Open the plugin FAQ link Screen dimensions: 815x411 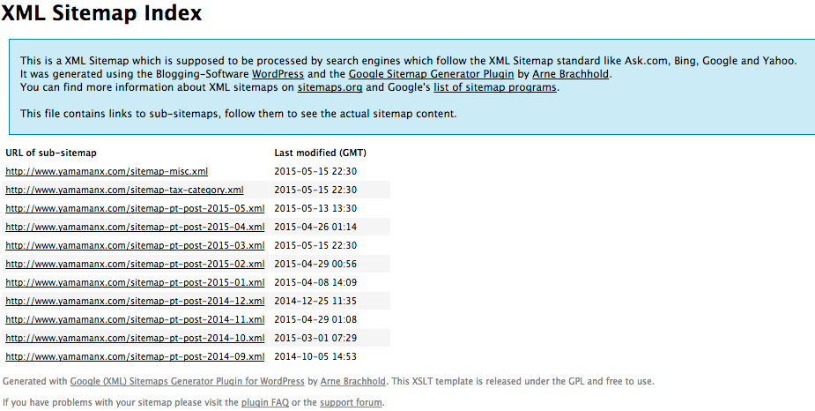265,403
